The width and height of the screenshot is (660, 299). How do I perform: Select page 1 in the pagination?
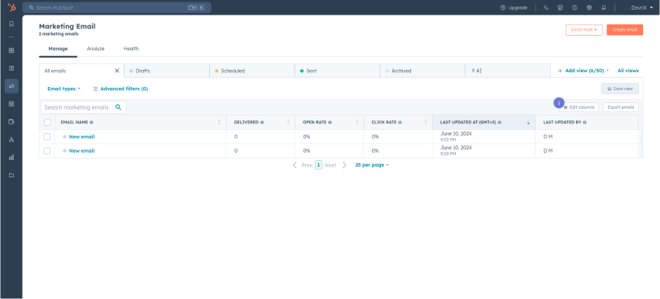pos(319,165)
